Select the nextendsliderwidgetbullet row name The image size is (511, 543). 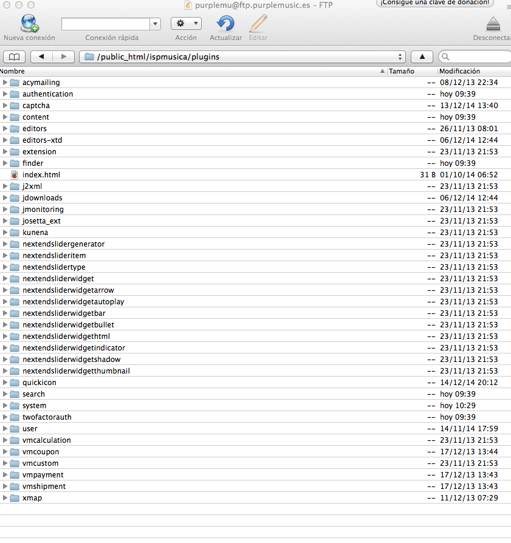[x=68, y=325]
